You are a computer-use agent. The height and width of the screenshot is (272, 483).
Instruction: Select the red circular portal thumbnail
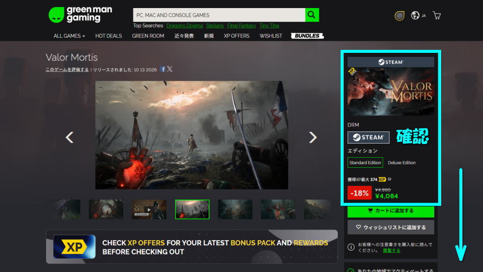click(106, 210)
